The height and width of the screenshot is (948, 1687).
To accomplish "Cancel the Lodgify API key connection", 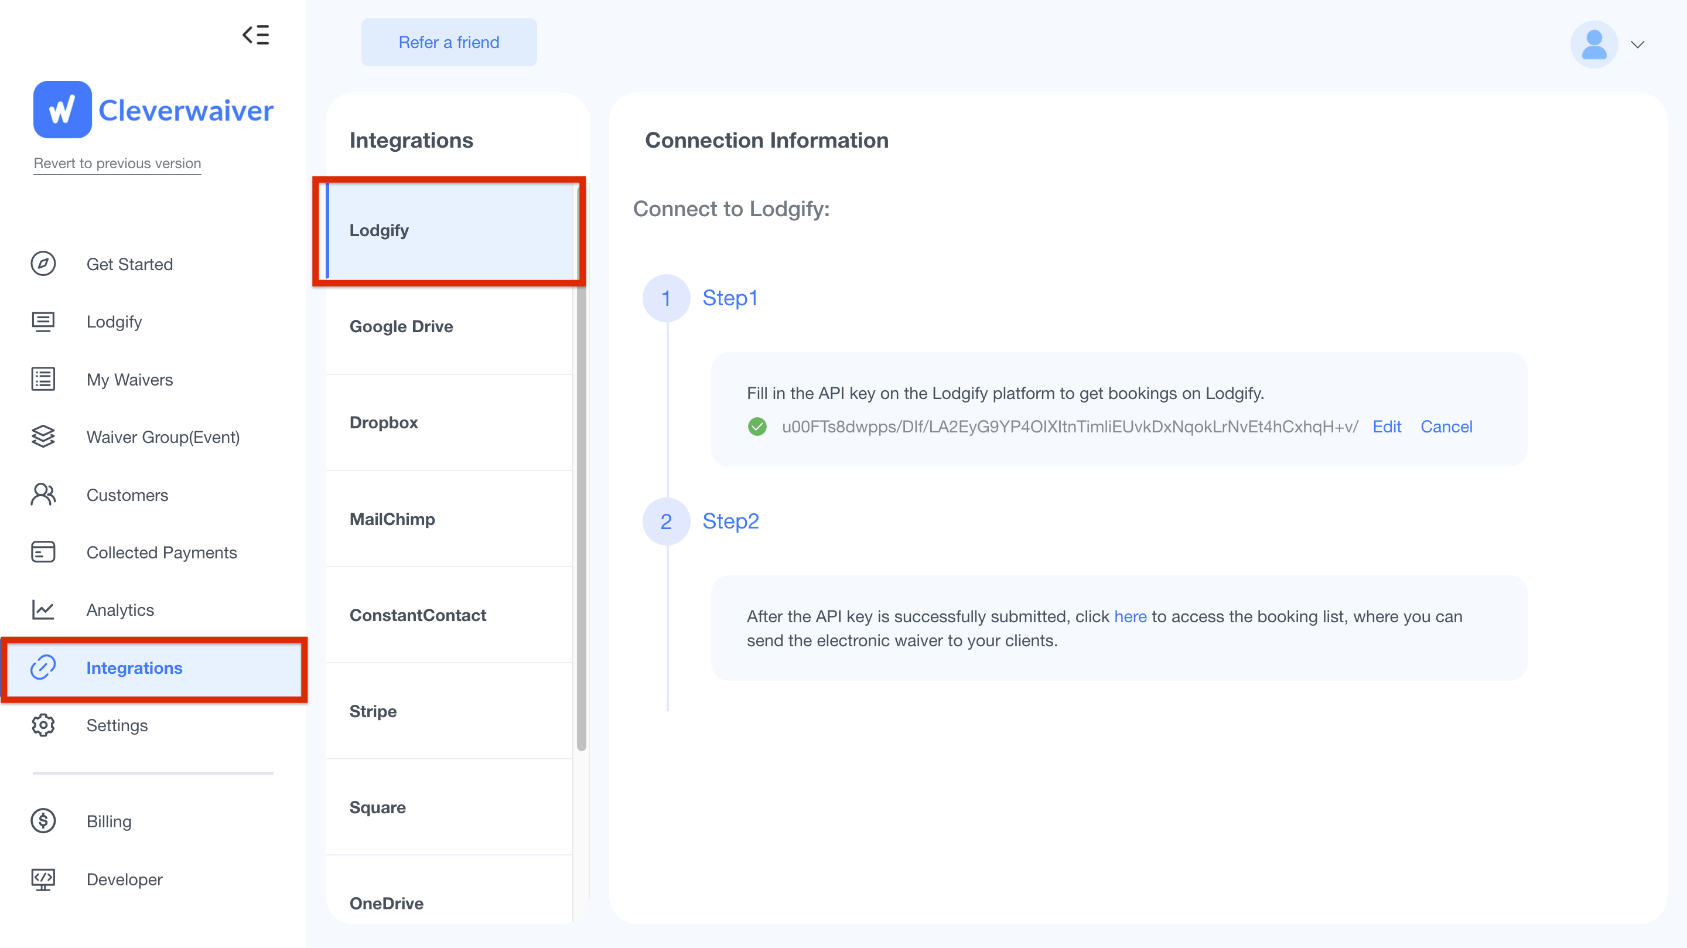I will coord(1446,427).
